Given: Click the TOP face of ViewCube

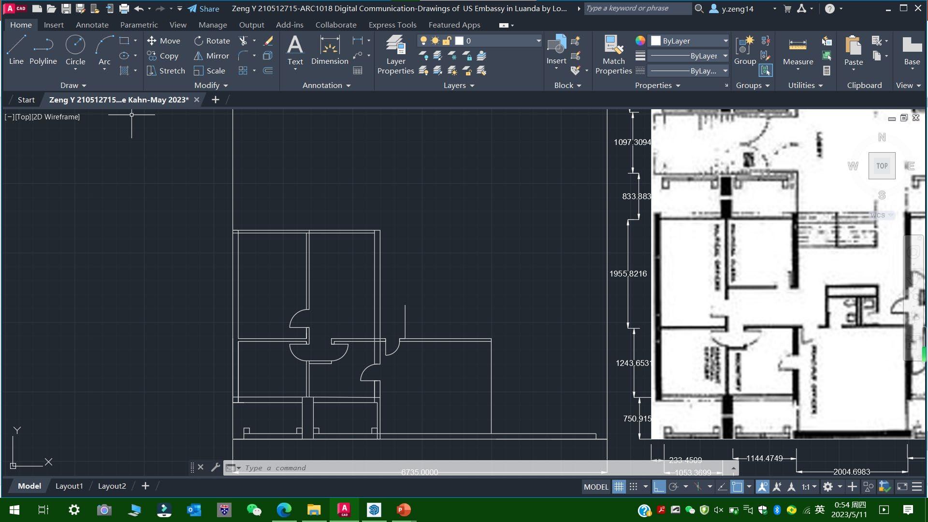Looking at the screenshot, I should point(882,166).
